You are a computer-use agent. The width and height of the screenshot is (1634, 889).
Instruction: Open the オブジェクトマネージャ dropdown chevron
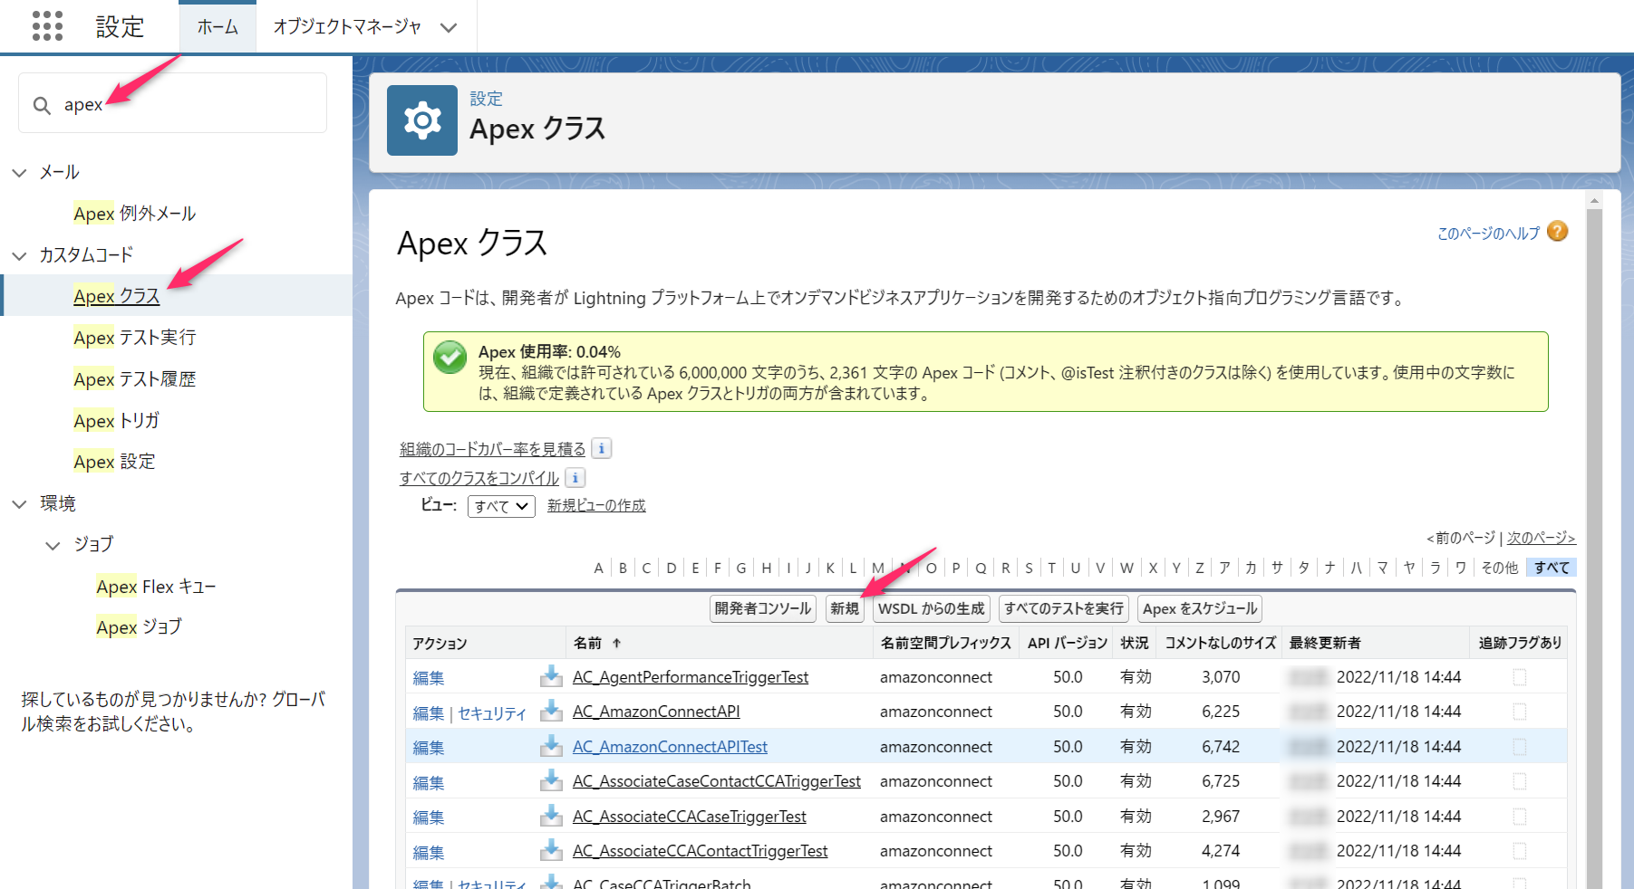pyautogui.click(x=449, y=27)
